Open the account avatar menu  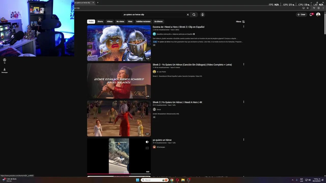[318, 14]
